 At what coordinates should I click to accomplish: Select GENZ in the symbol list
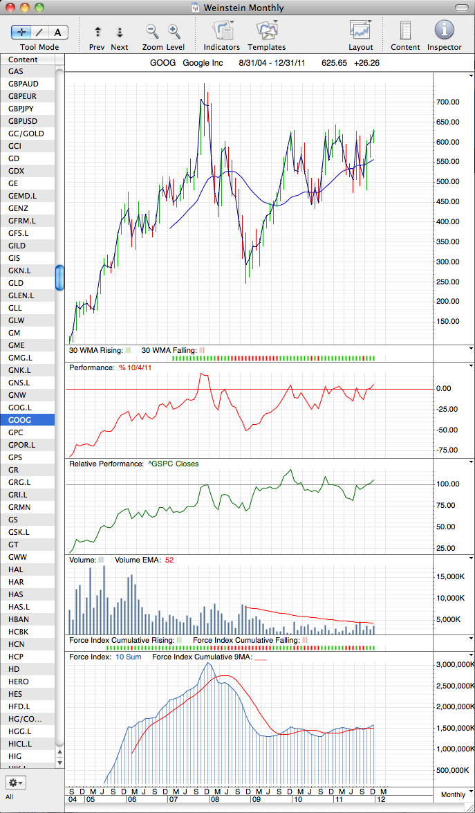[27, 208]
